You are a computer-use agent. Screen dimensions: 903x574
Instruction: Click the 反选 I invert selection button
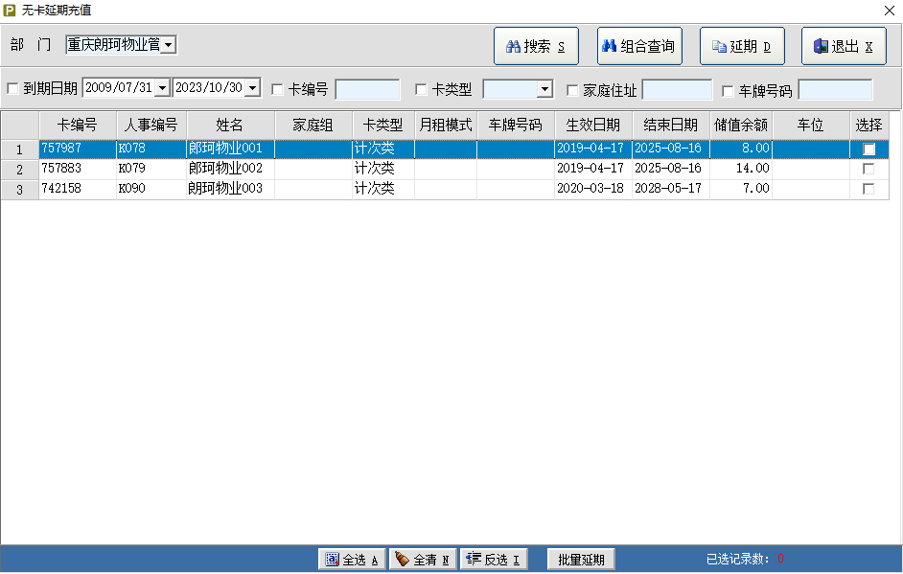[494, 560]
